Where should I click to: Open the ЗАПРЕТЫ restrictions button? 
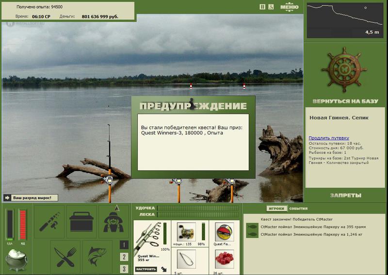click(x=345, y=195)
